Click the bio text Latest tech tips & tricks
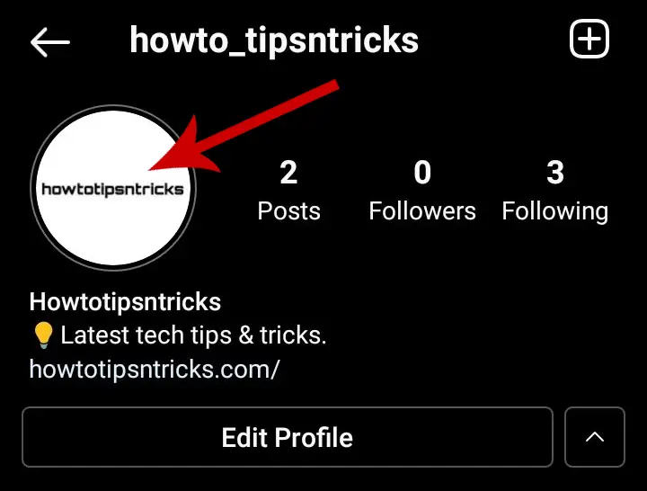The height and width of the screenshot is (491, 647). coord(193,335)
